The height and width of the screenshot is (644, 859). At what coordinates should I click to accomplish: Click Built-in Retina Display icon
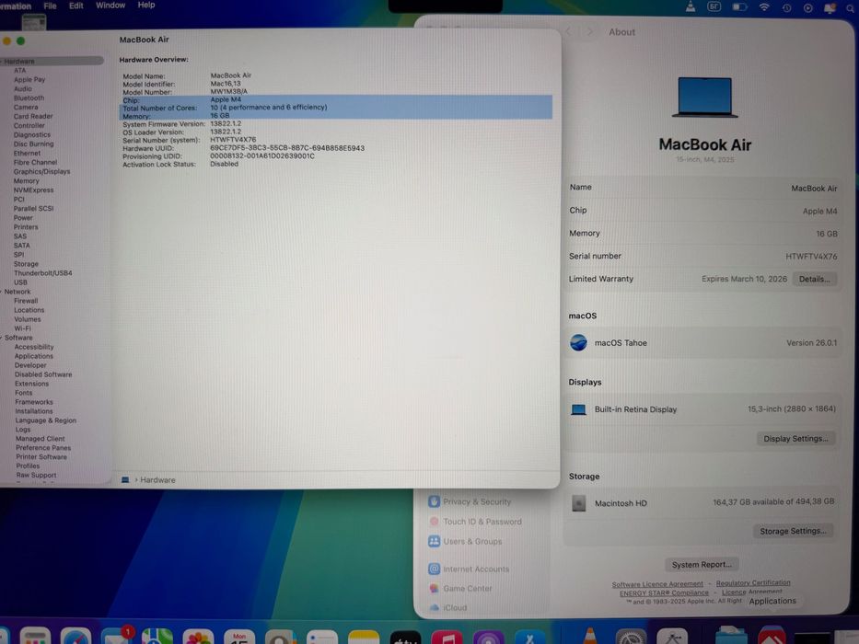pos(578,409)
